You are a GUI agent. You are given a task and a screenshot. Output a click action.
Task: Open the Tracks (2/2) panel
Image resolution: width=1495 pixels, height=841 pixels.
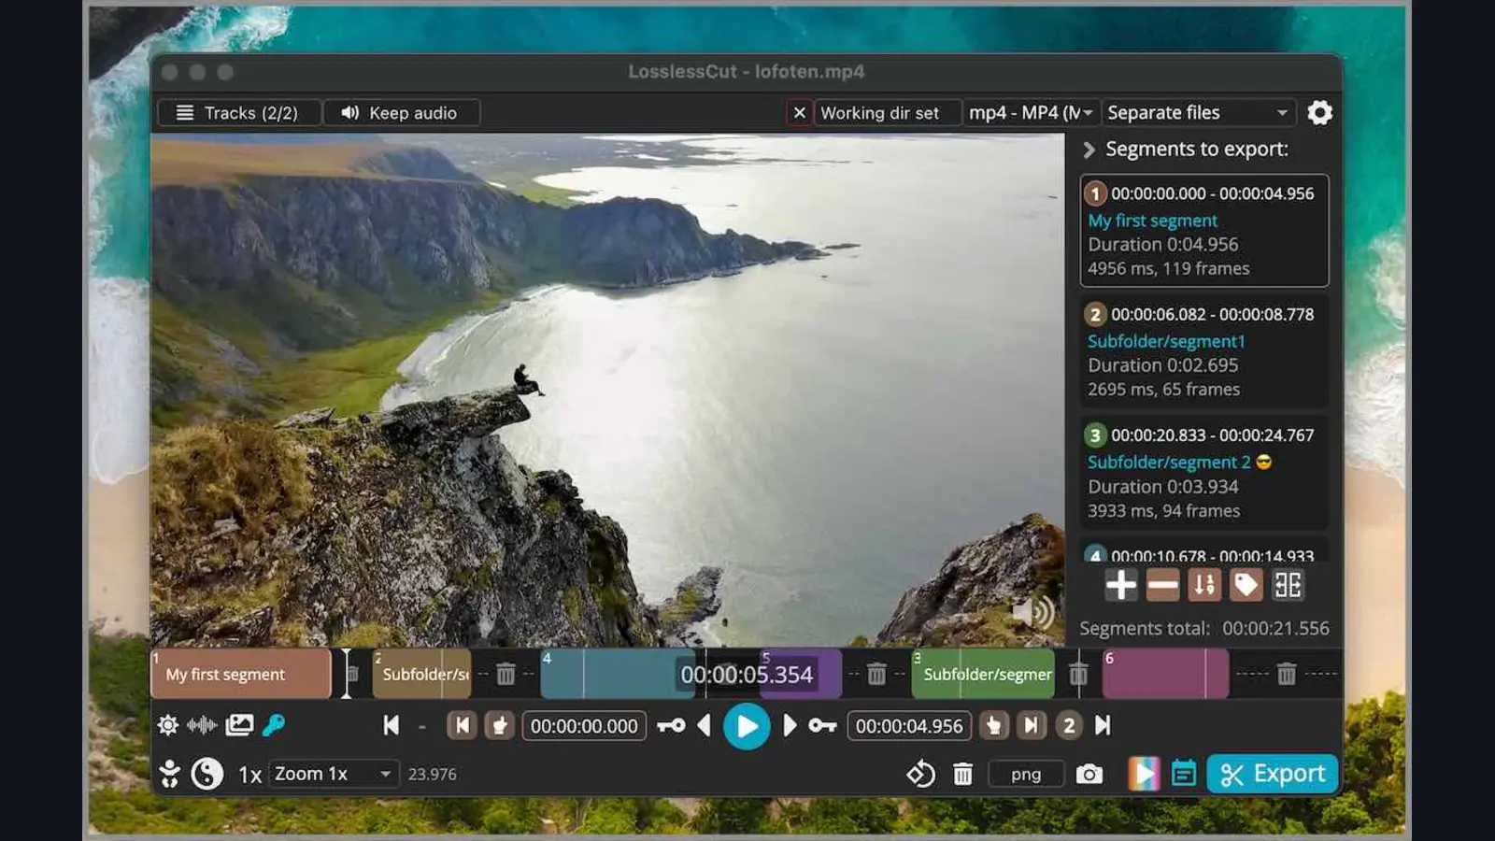(x=238, y=113)
